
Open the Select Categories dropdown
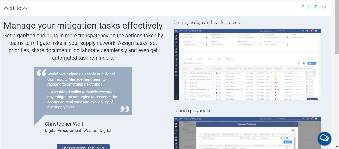pyautogui.click(x=222, y=45)
